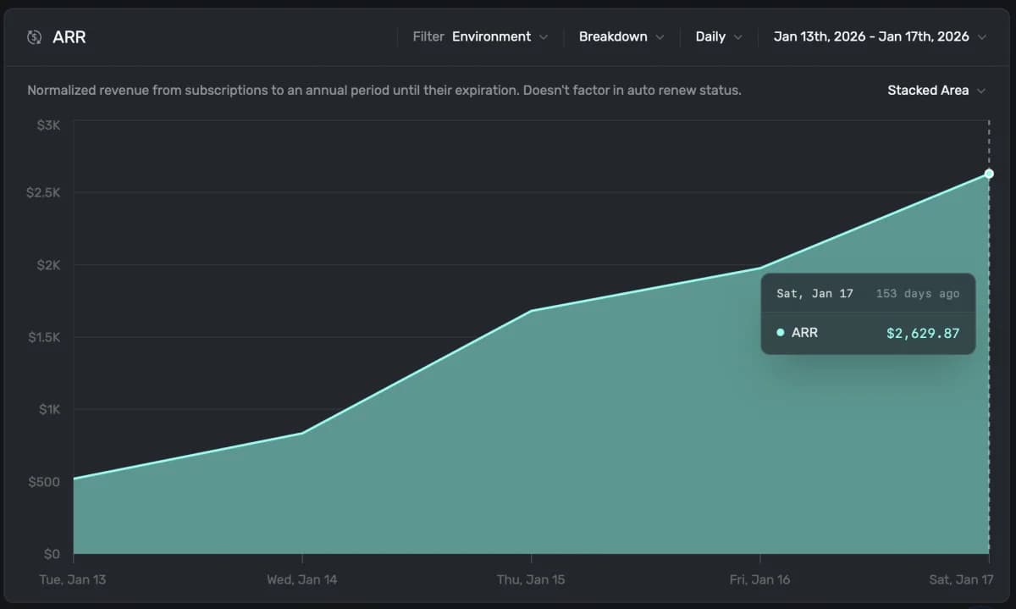Viewport: 1016px width, 609px height.
Task: Click the ARR legend dot in tooltip
Action: point(781,333)
